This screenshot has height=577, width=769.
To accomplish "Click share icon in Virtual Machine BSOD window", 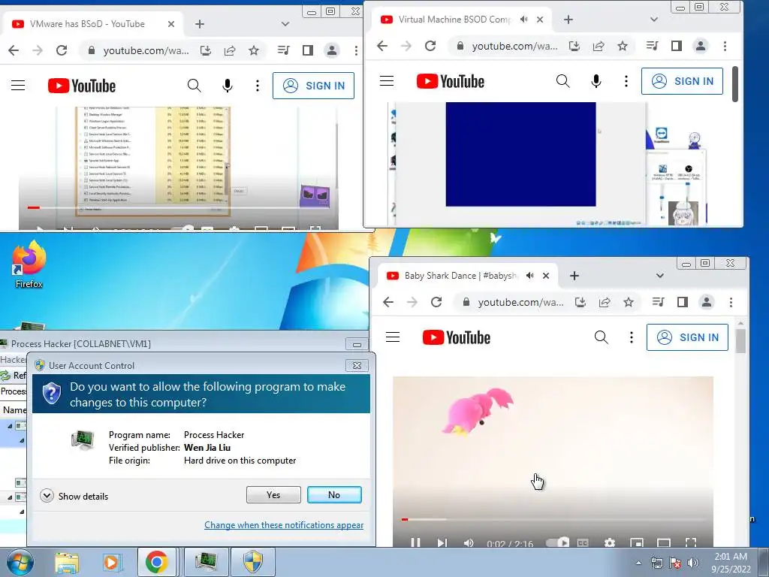I will (599, 46).
